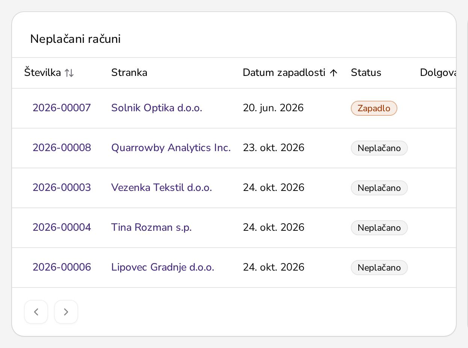Open client Solnik Optika d.o.o.
The image size is (468, 348).
(x=157, y=108)
